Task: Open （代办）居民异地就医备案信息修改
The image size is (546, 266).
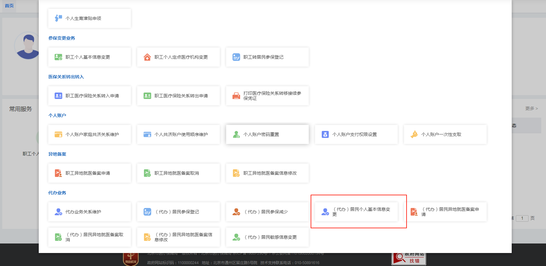Action: (x=179, y=237)
